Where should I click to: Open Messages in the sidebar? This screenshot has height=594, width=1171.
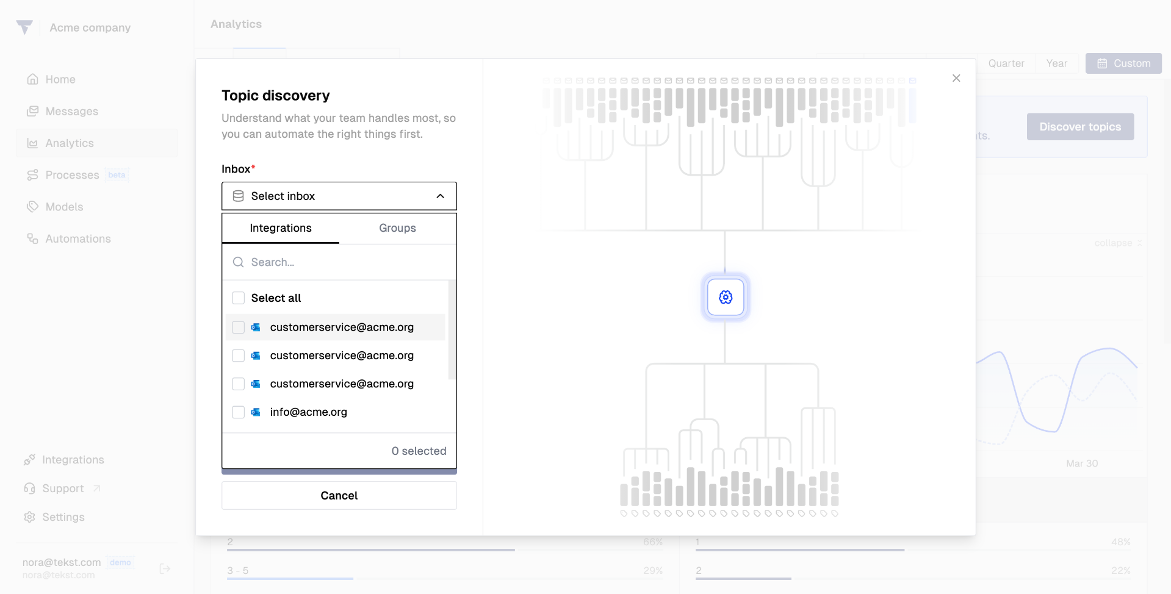tap(97, 111)
